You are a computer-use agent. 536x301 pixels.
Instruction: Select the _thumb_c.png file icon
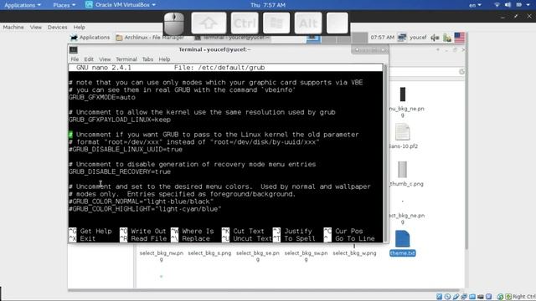point(402,169)
